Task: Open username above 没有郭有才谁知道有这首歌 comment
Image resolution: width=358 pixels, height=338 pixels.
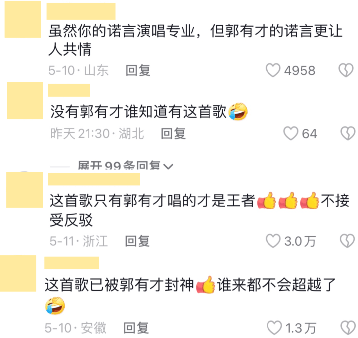Action: (69, 90)
